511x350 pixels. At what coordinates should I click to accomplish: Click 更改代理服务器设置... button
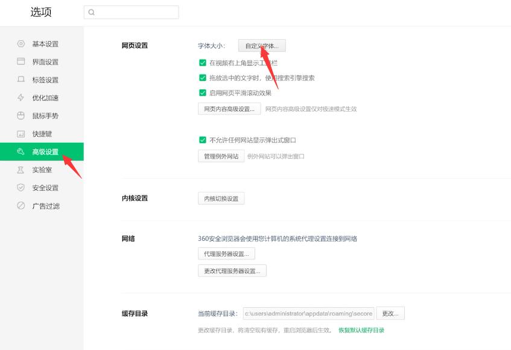coord(232,271)
